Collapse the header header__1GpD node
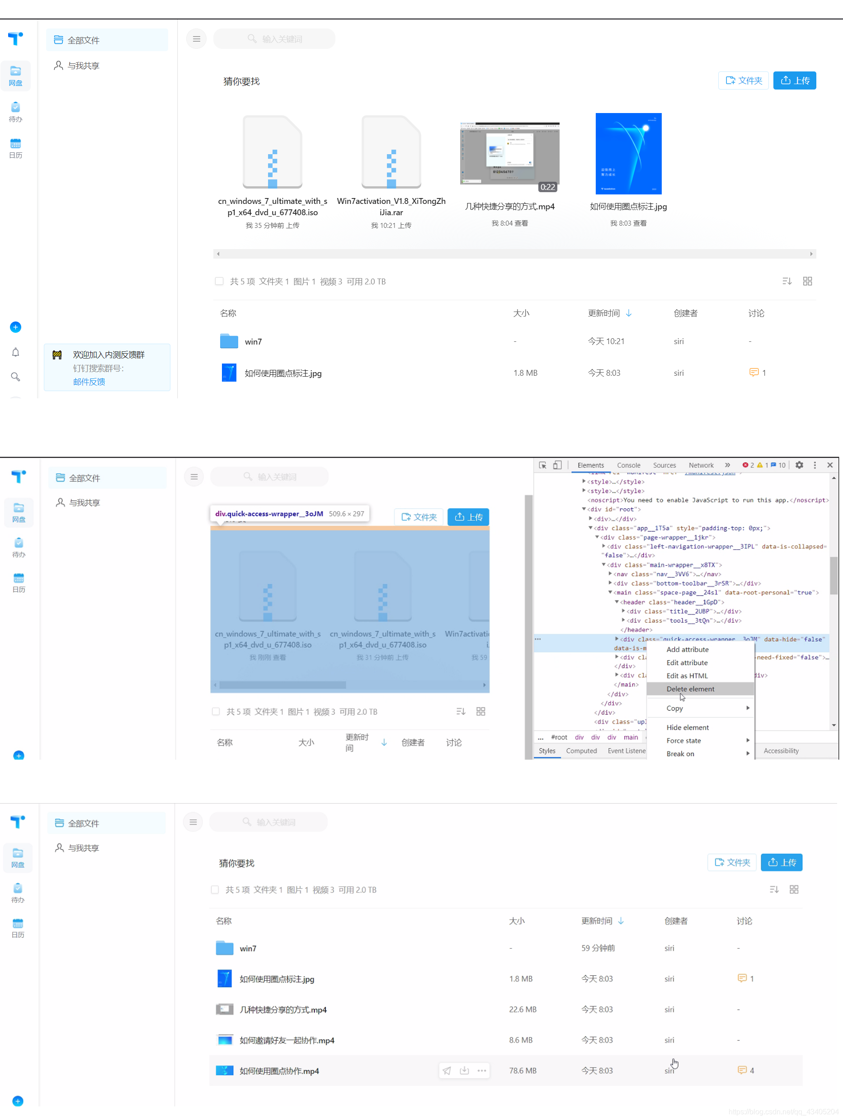 617,601
